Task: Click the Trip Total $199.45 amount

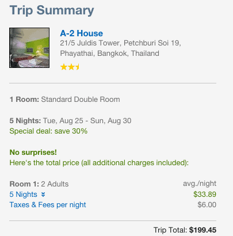Action: (x=203, y=230)
